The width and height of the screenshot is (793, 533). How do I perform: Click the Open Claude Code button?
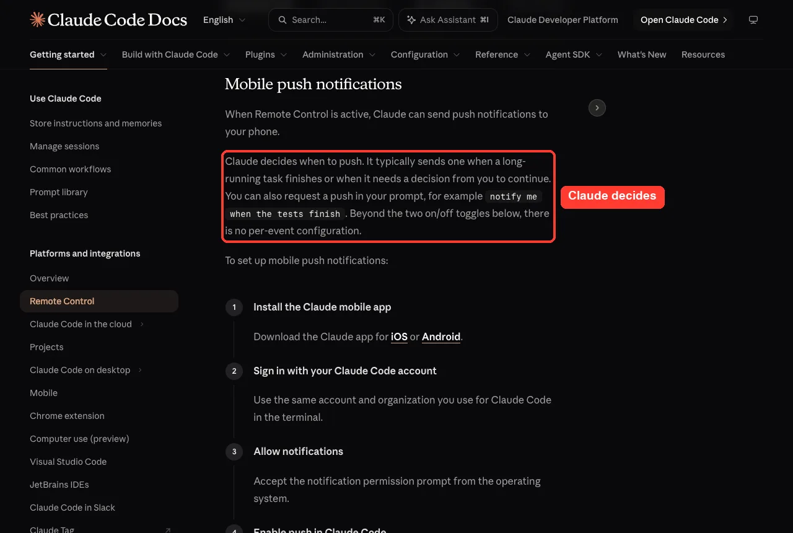point(683,20)
